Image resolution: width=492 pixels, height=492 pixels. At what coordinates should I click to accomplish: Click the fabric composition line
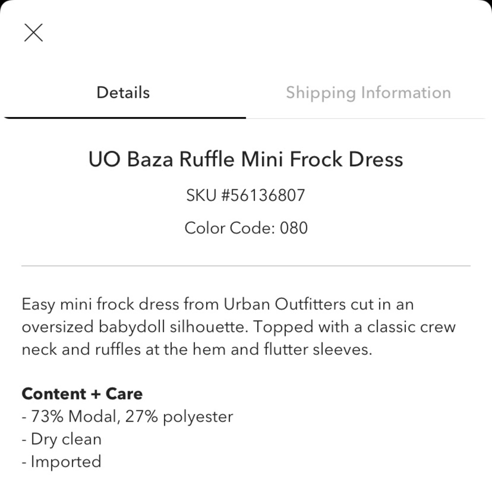click(127, 416)
